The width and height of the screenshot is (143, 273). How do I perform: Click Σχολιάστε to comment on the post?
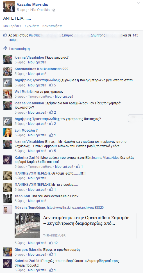click(x=32, y=26)
